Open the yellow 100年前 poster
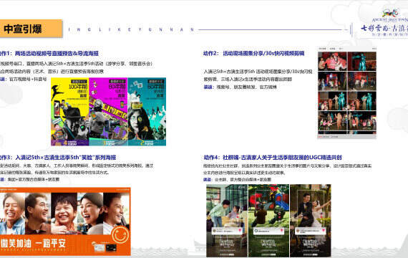Image resolution: width=408 pixels, height=258 pixels. pos(69,112)
